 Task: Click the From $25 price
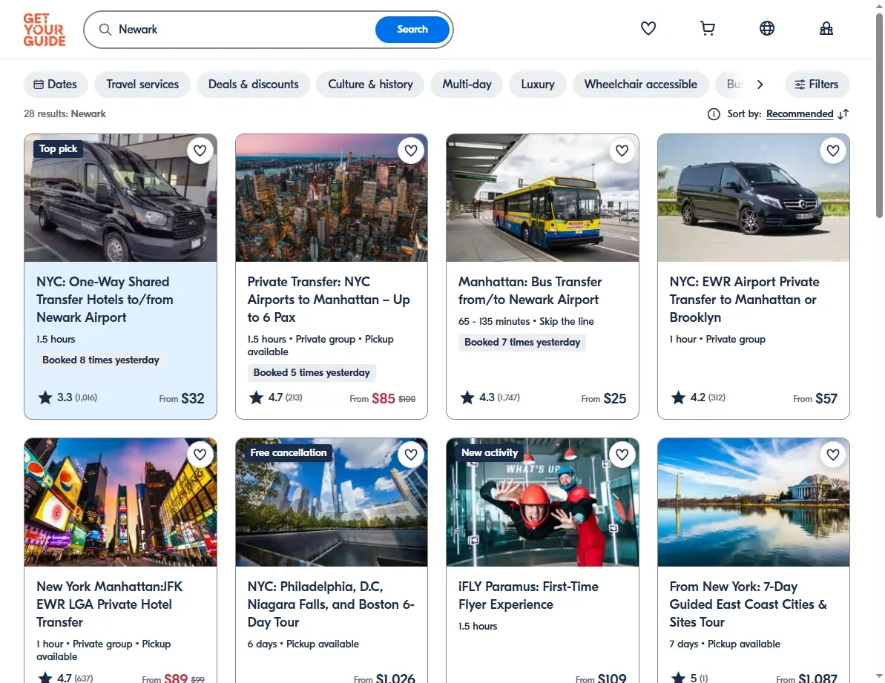coord(604,398)
